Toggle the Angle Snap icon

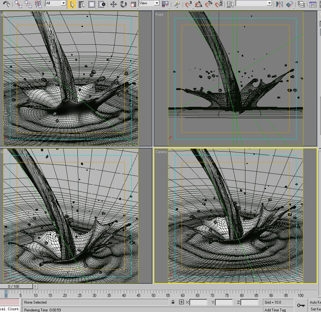[198, 4]
